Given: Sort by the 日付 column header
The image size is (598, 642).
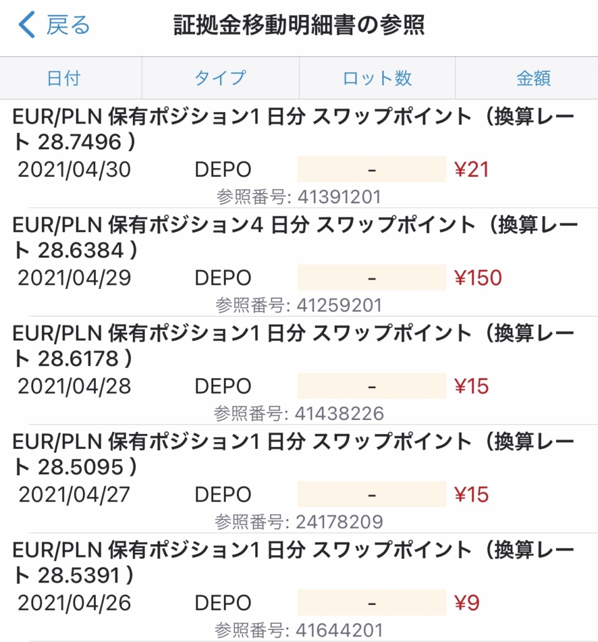Looking at the screenshot, I should coord(63,78).
